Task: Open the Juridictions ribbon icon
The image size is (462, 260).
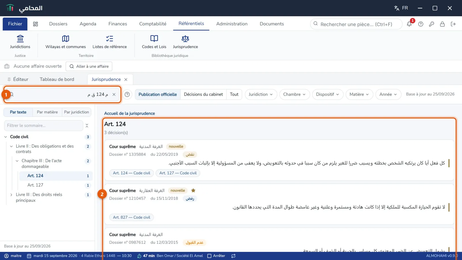Action: coord(20,42)
